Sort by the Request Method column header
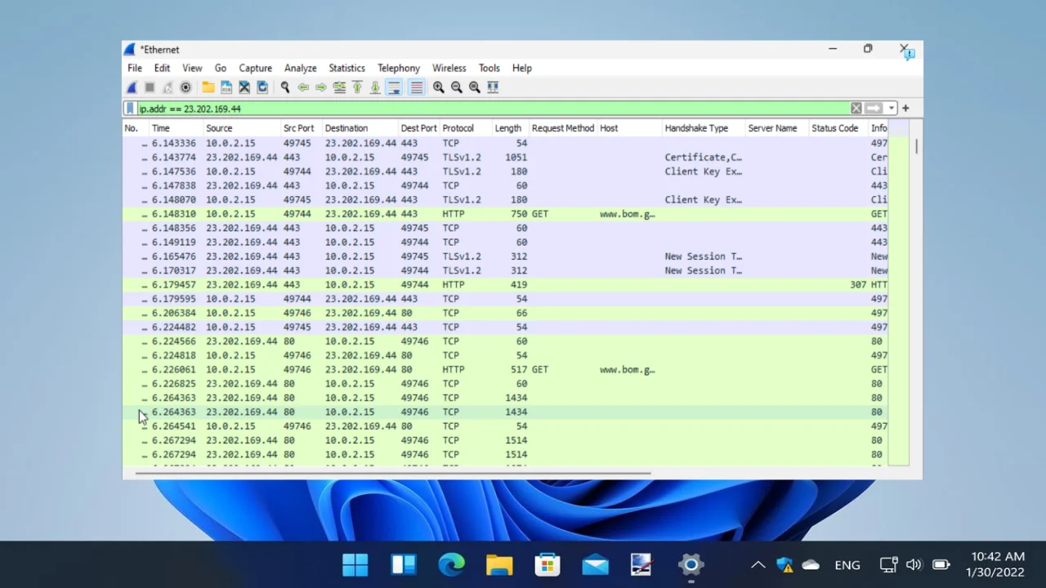This screenshot has width=1046, height=588. pyautogui.click(x=563, y=128)
